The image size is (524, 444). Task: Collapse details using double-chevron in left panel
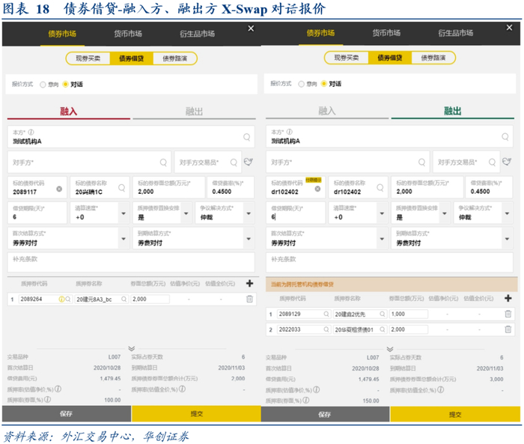(131, 348)
